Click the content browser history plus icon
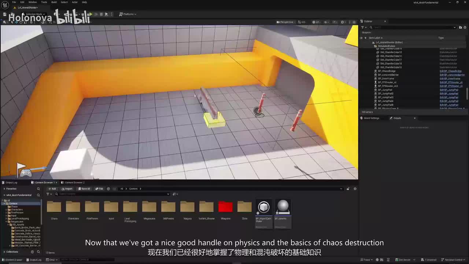Viewport: 469px width, 264px height. pos(108,189)
